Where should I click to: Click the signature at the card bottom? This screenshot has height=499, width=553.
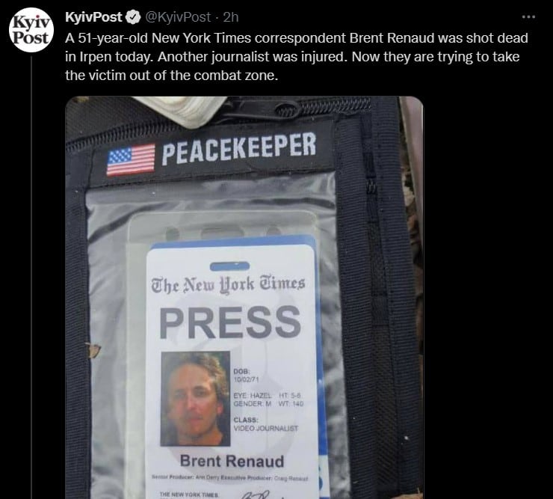(x=256, y=495)
